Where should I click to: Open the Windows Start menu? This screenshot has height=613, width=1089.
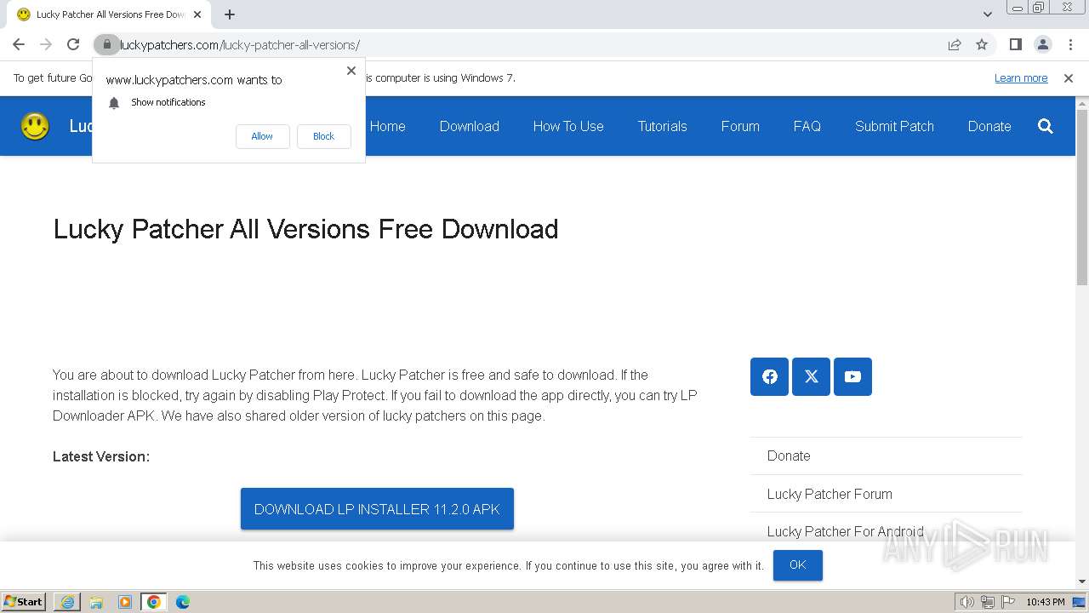(x=24, y=601)
